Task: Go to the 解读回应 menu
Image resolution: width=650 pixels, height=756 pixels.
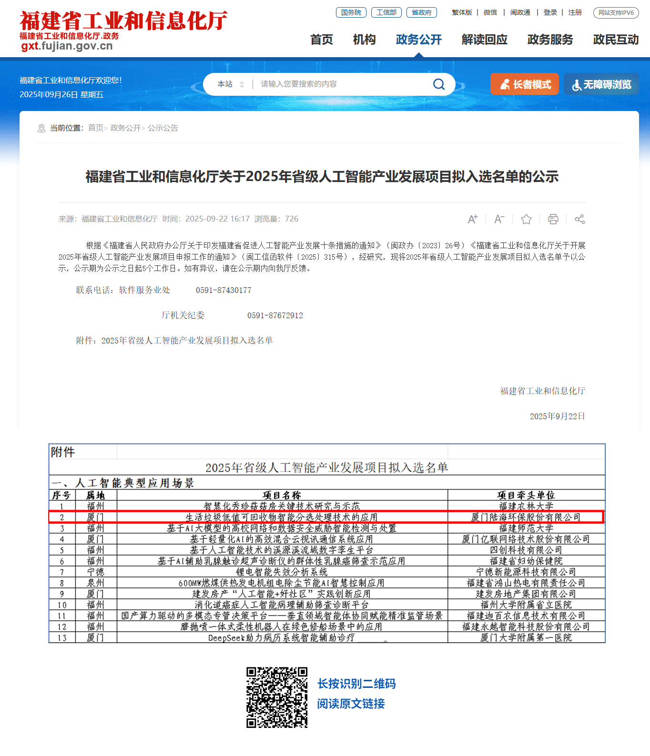Action: point(484,40)
